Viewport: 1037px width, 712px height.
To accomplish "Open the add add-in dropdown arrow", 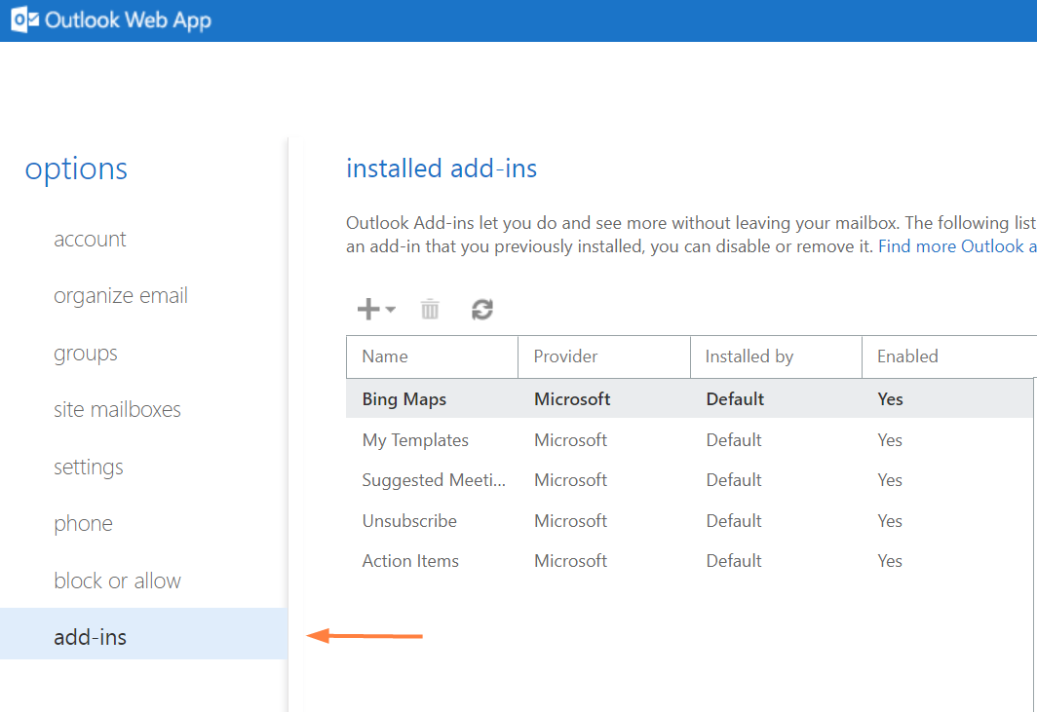I will 390,309.
